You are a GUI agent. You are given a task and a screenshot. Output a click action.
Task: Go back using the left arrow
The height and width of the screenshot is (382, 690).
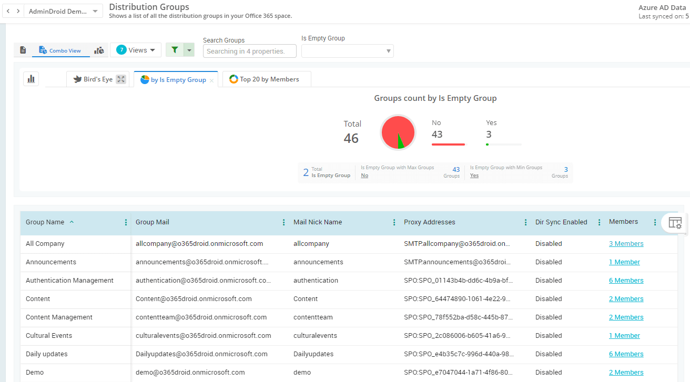(x=8, y=11)
